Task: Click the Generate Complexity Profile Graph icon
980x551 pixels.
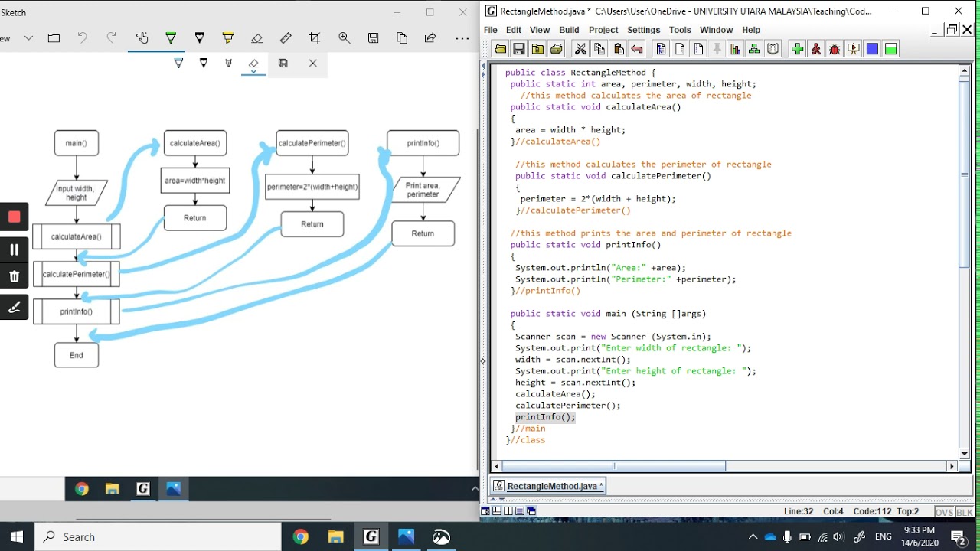Action: (x=736, y=49)
